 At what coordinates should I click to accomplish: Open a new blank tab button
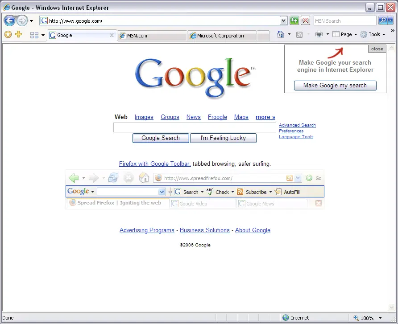(263, 36)
